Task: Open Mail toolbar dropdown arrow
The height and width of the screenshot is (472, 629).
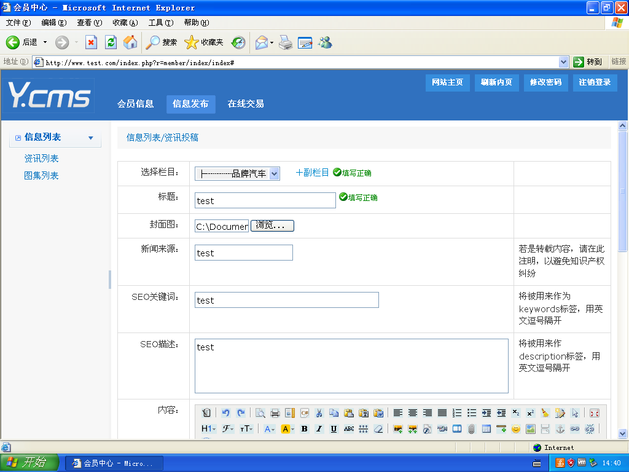Action: click(x=272, y=42)
